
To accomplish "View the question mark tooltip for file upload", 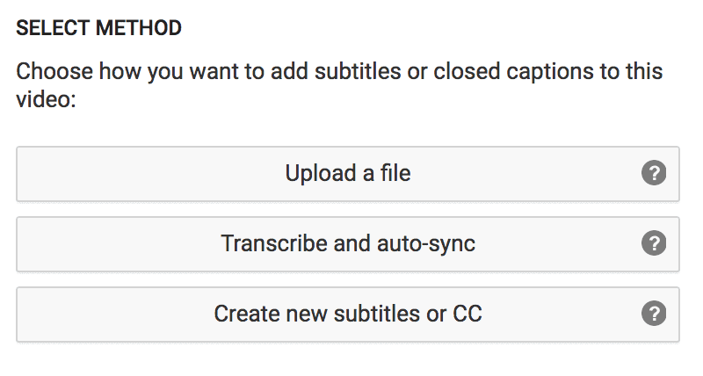I will [654, 173].
